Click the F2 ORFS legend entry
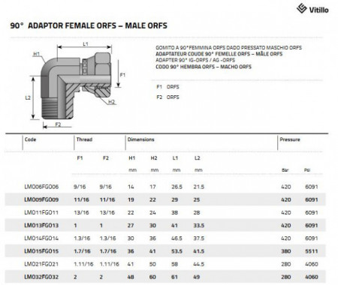This screenshot has width=338, height=285. (x=167, y=97)
